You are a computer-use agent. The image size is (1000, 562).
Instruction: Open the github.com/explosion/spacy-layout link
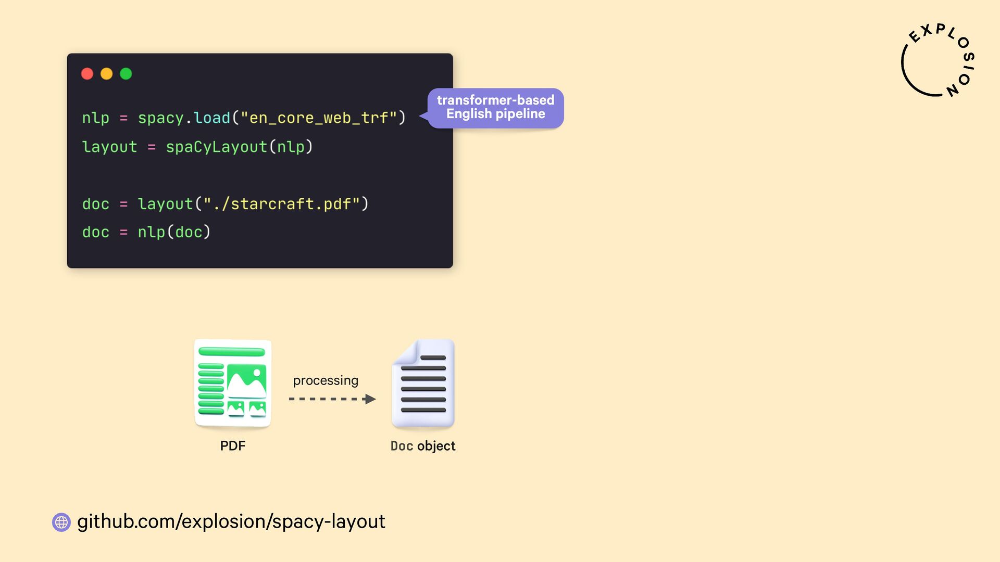[231, 521]
